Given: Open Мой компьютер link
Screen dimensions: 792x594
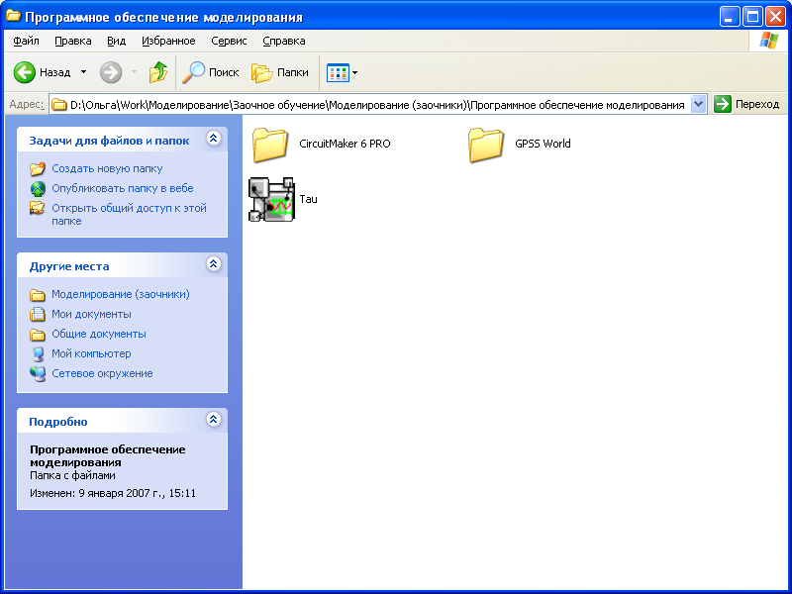Looking at the screenshot, I should coord(91,353).
